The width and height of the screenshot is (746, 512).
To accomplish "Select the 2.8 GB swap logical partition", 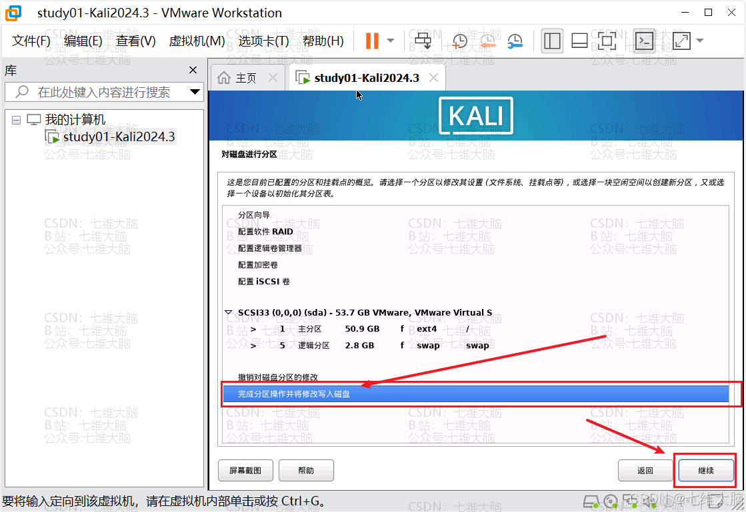I will click(x=475, y=346).
